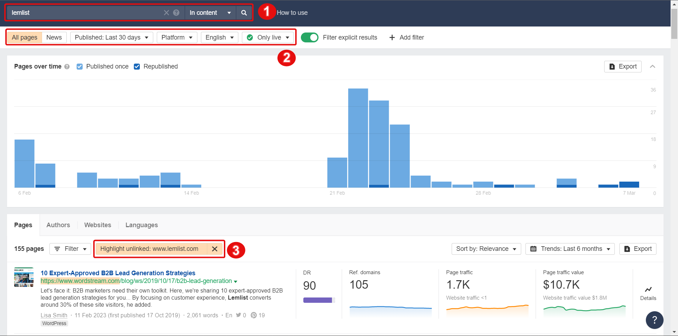Open Pages over time help tooltip

[x=67, y=67]
